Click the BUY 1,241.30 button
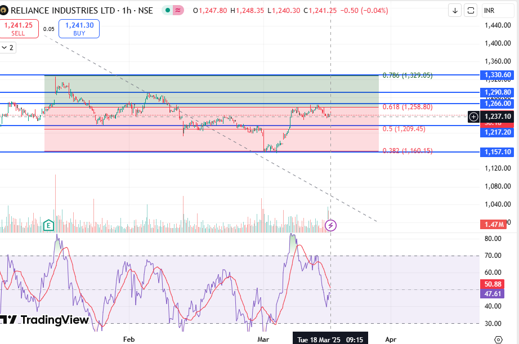The height and width of the screenshot is (344, 519). point(79,29)
